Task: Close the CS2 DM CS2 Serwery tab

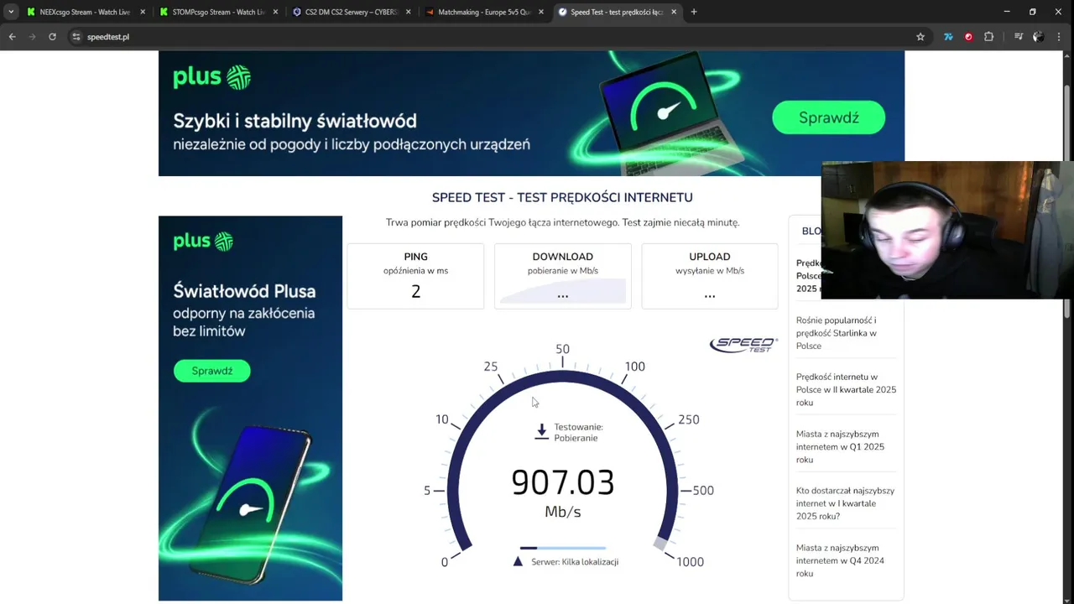Action: [x=408, y=12]
